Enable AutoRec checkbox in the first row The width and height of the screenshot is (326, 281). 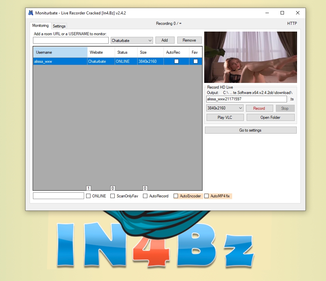(x=176, y=61)
